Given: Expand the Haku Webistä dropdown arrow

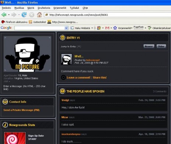Looking at the screenshot, I should [92, 28].
